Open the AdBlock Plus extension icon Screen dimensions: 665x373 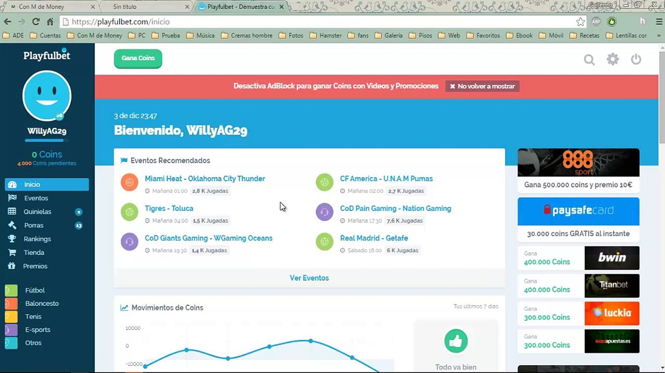coord(596,22)
